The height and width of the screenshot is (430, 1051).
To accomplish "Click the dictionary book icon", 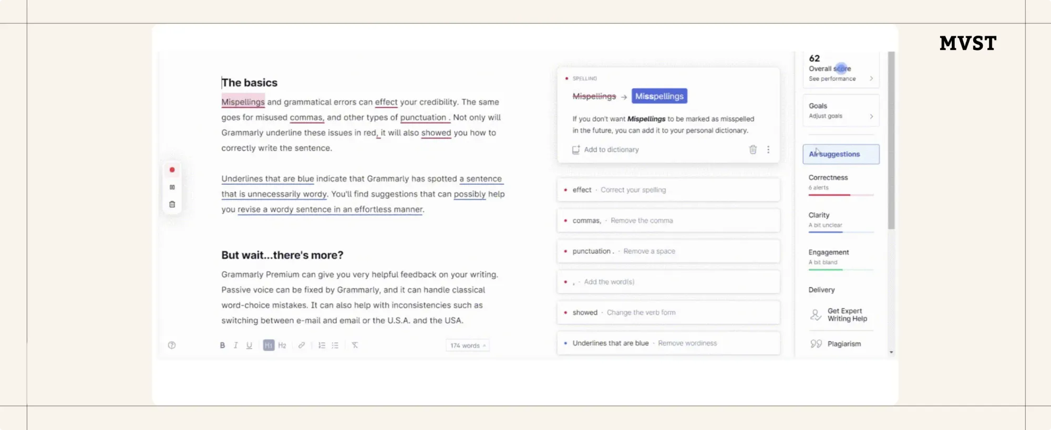I will (x=576, y=150).
